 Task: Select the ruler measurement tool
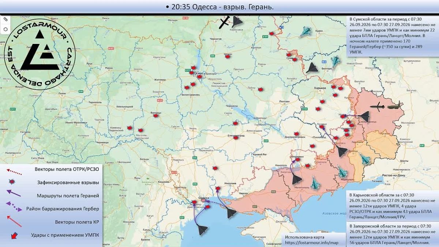coord(5,19)
